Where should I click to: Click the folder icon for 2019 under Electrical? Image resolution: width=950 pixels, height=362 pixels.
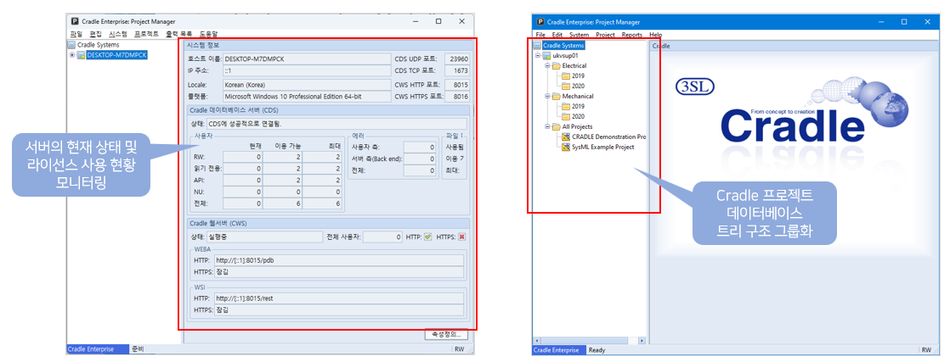coord(566,75)
